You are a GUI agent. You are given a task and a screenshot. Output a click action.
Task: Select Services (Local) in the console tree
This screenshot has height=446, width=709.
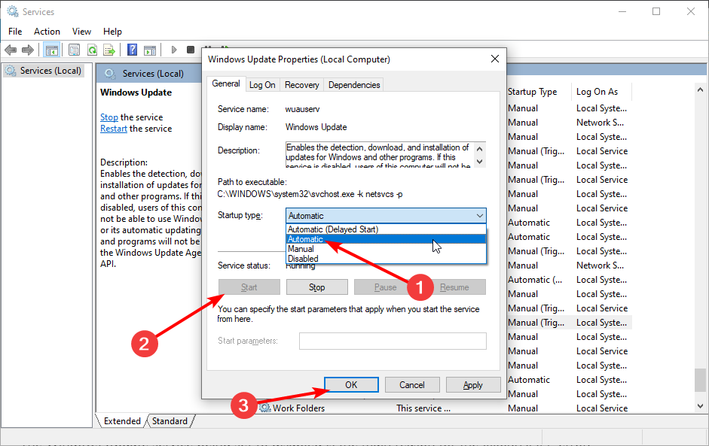tap(44, 71)
